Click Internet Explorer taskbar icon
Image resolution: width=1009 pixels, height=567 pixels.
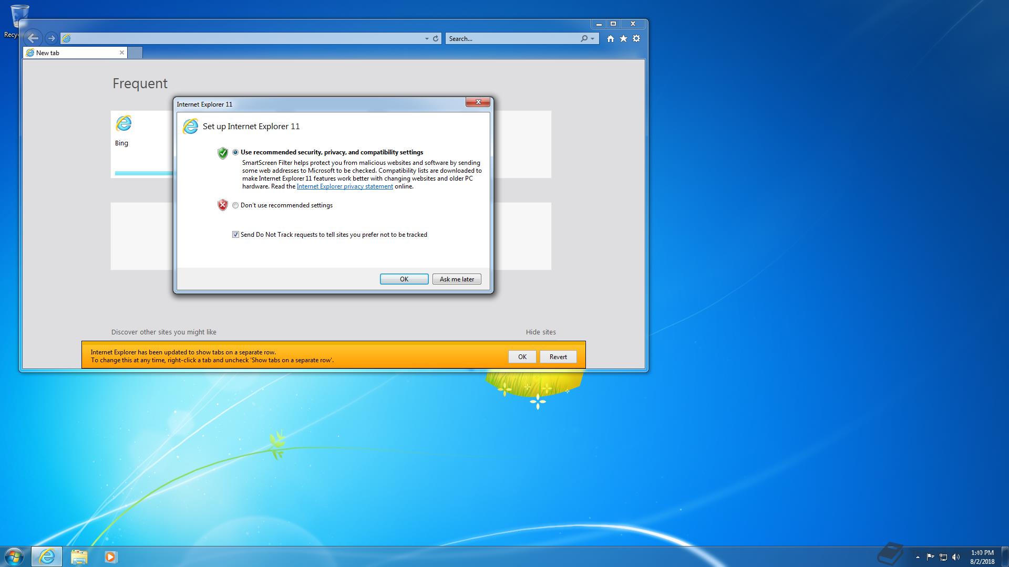pyautogui.click(x=47, y=556)
